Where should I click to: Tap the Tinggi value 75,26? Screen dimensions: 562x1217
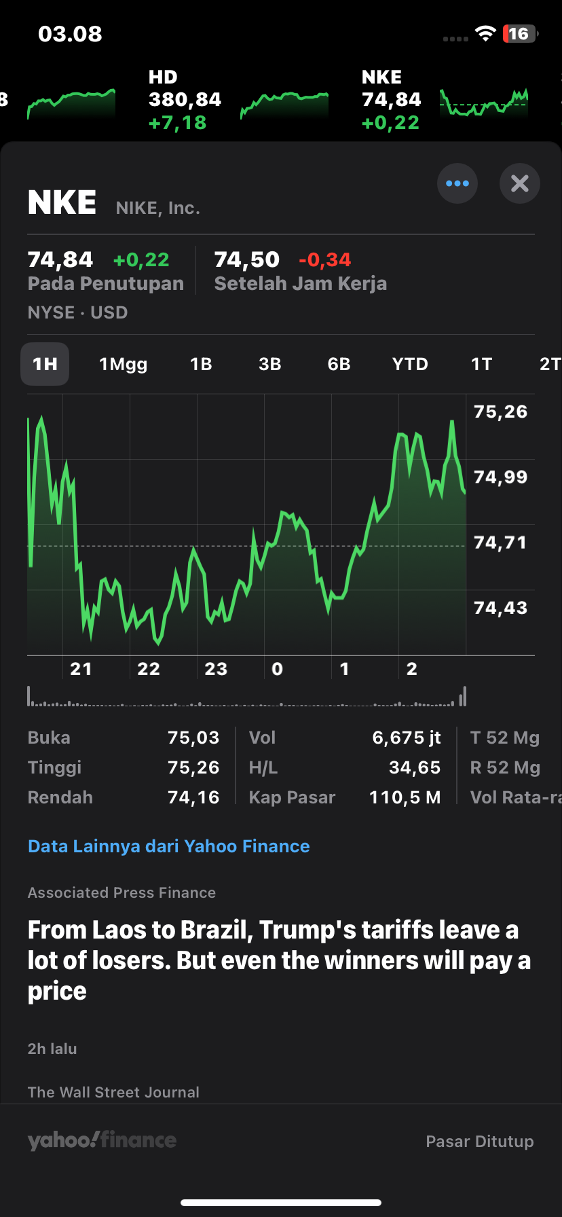[x=193, y=767]
